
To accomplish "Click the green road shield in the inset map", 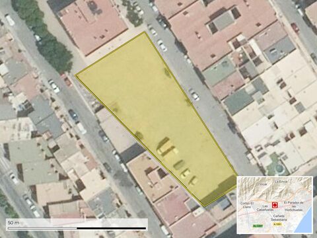I will [258, 226].
